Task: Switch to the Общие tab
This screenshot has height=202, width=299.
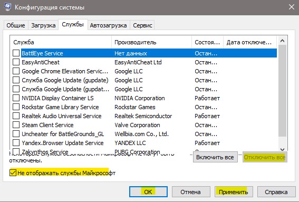Action: [16, 25]
